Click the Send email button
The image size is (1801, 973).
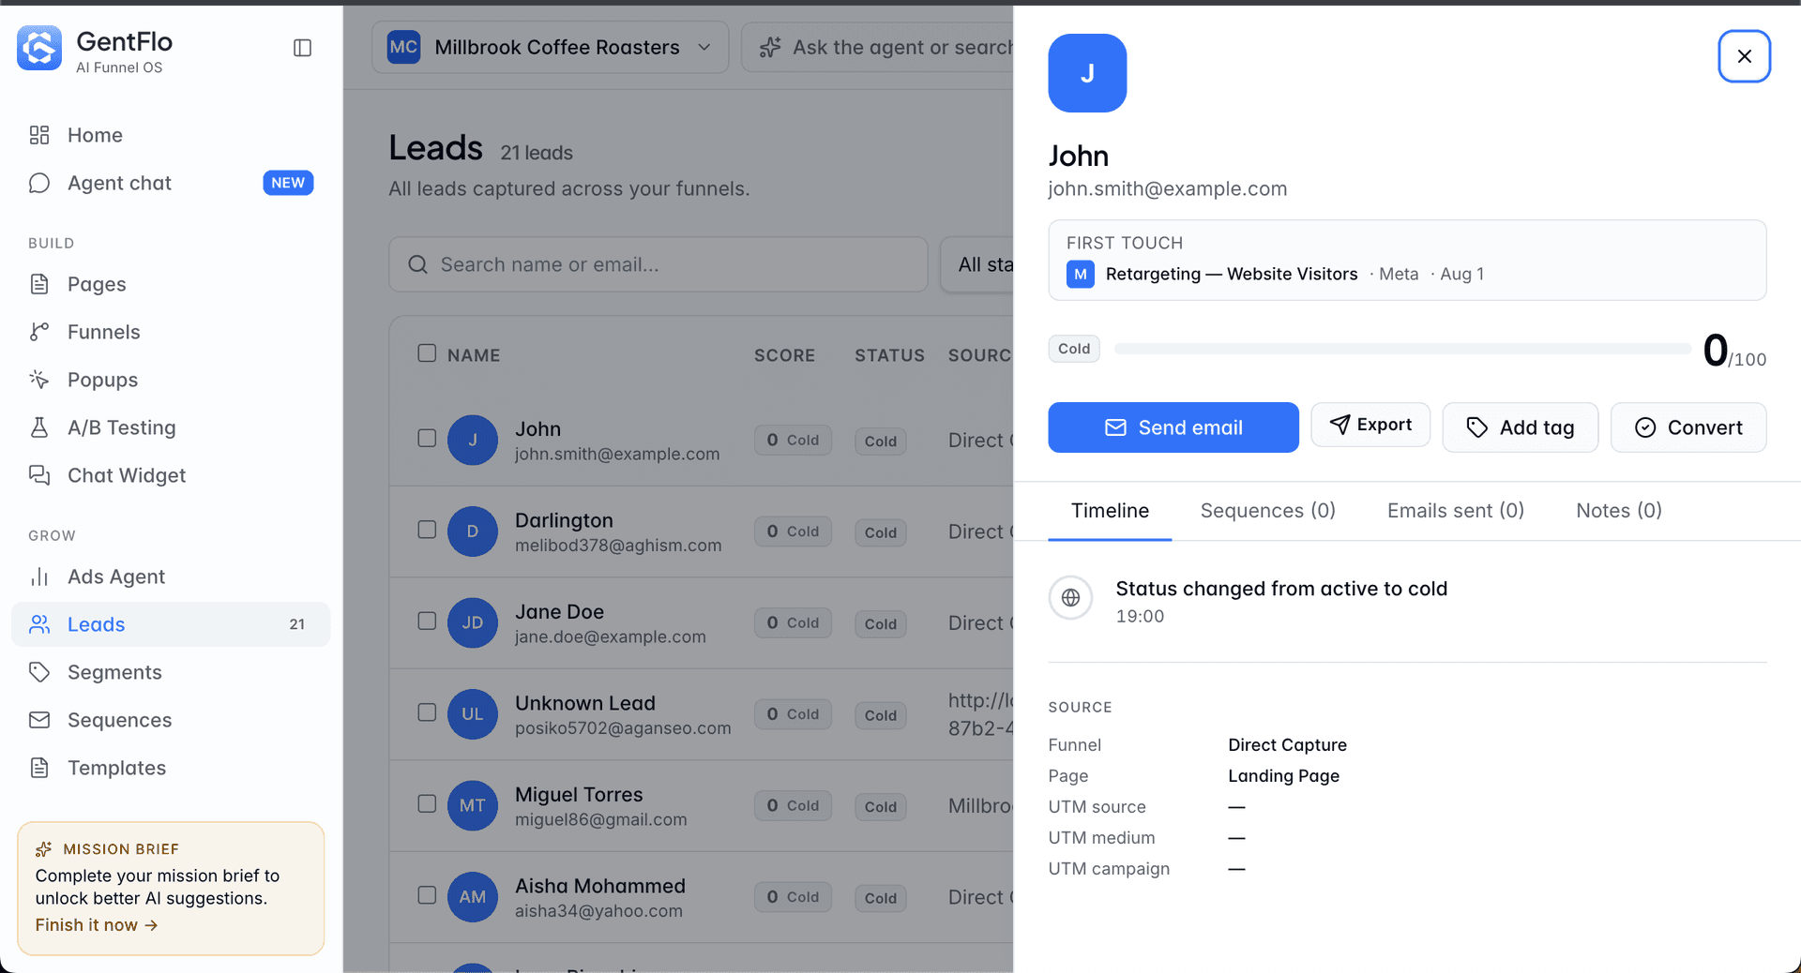coord(1173,427)
